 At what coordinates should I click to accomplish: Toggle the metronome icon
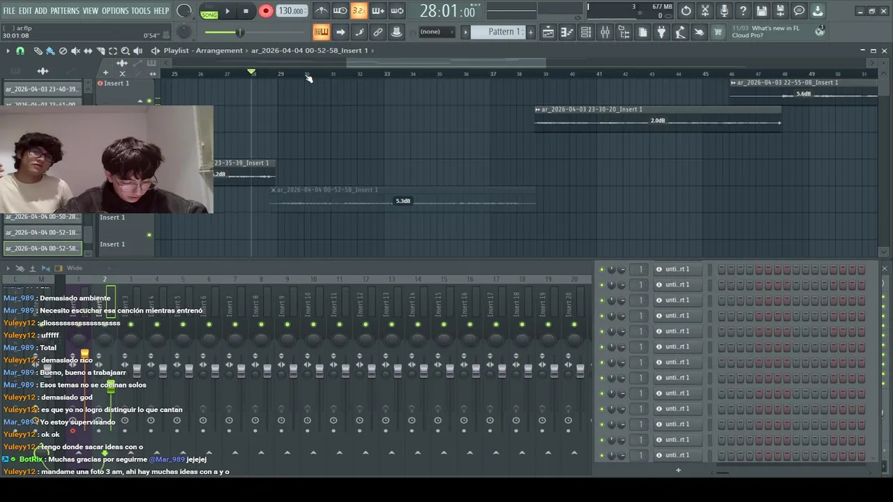click(321, 10)
